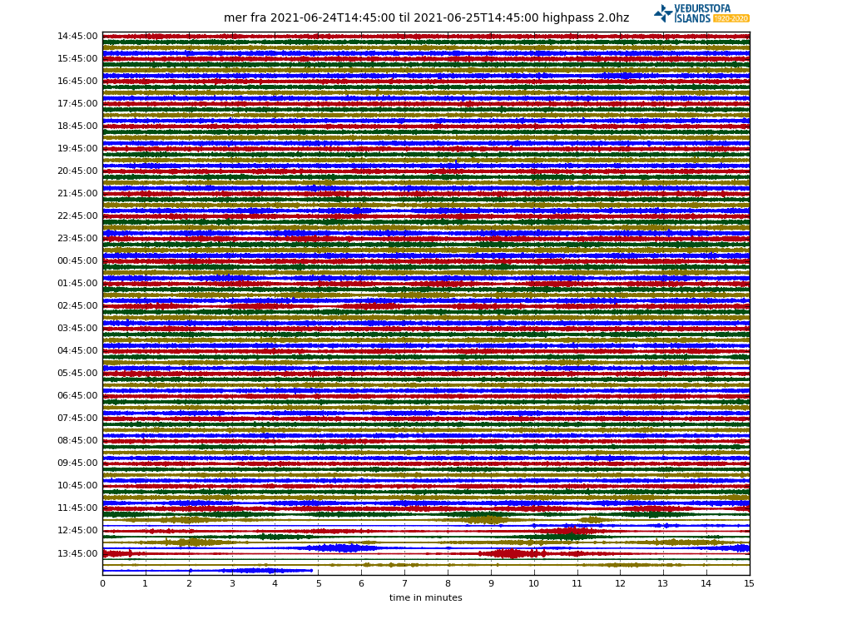Viewport: 852px width, 639px height.
Task: Select the 10 minute tick label
Action: coord(533,584)
